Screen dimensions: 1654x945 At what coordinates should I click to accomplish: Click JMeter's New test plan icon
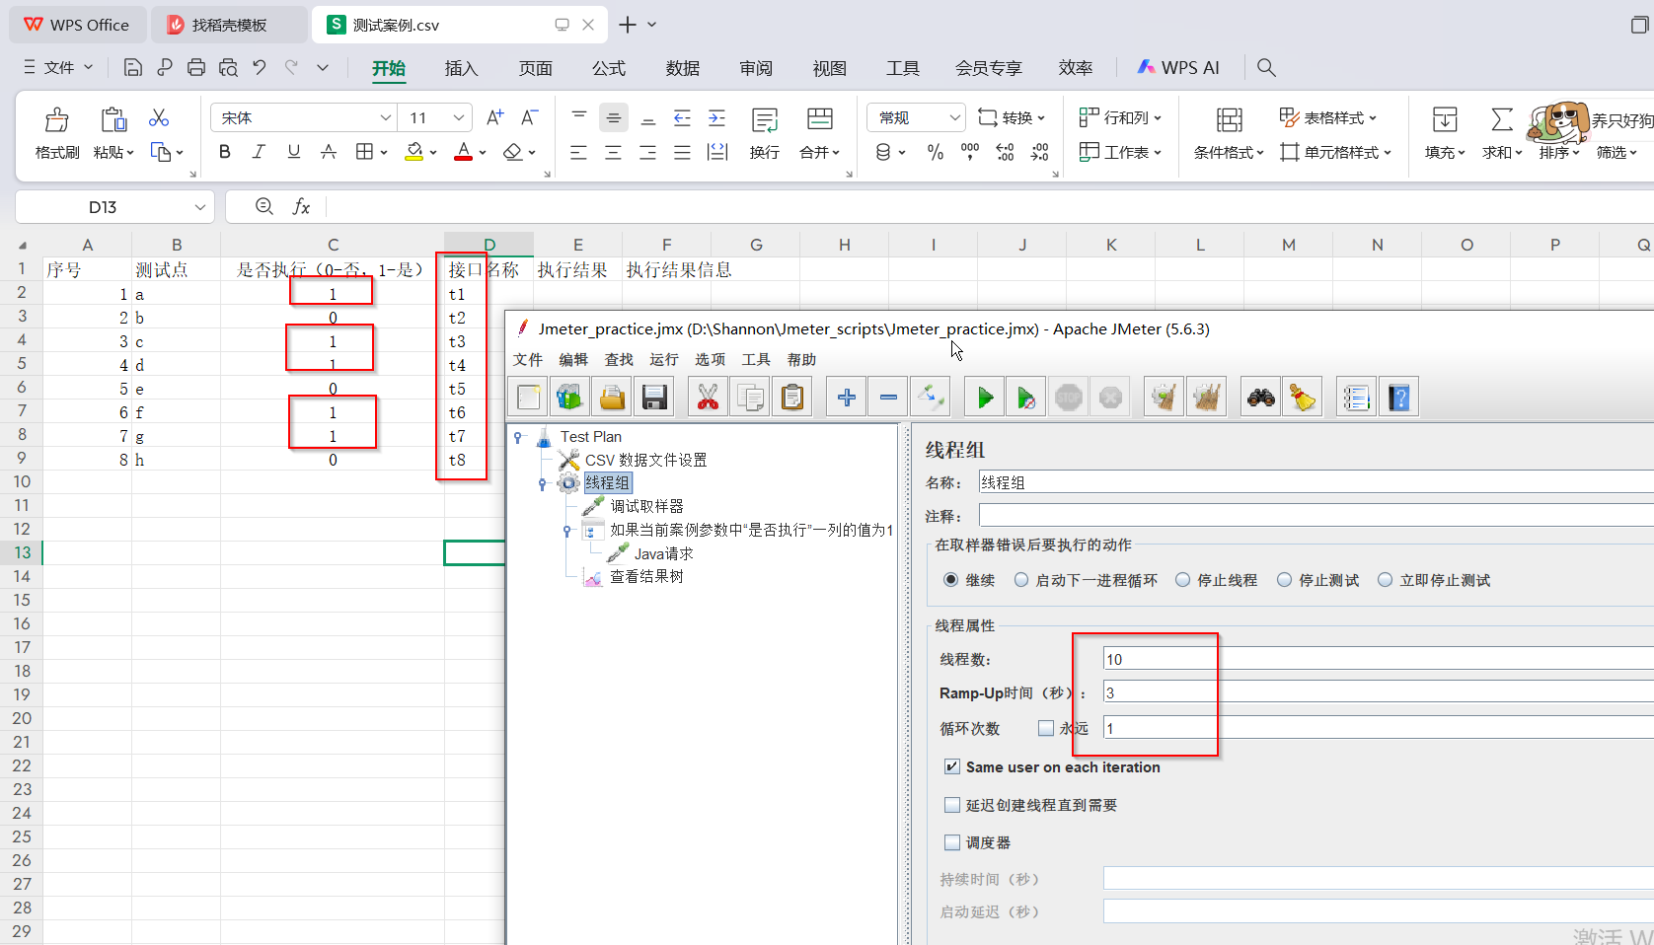529,398
